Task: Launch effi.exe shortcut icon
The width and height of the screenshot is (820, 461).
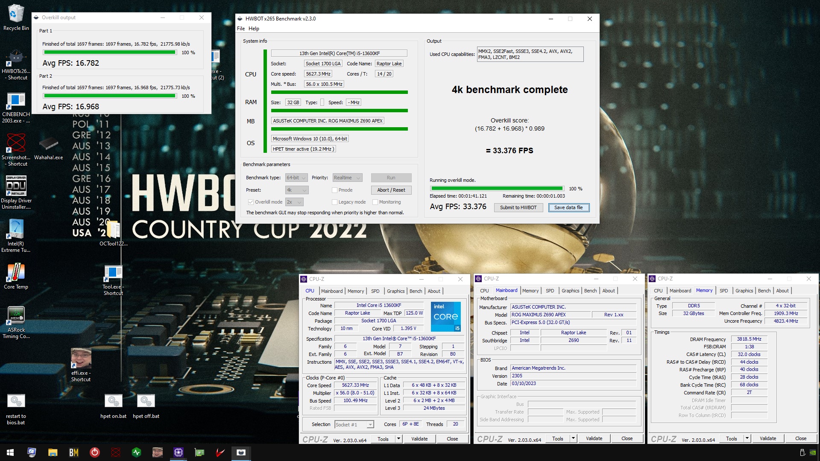Action: [x=81, y=365]
